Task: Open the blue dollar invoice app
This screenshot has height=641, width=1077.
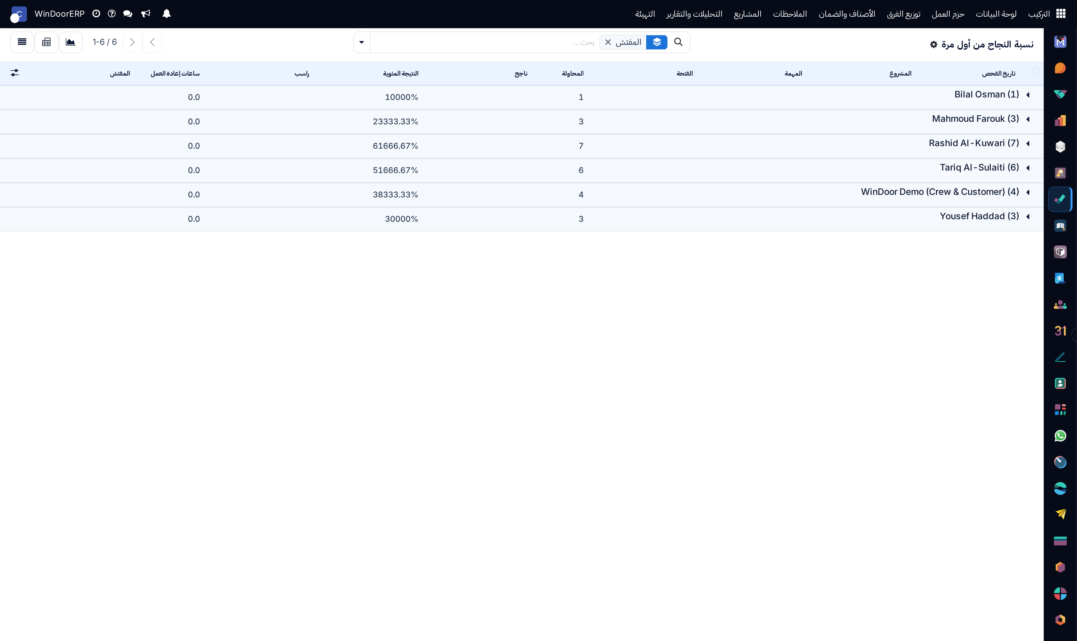Action: click(1060, 278)
